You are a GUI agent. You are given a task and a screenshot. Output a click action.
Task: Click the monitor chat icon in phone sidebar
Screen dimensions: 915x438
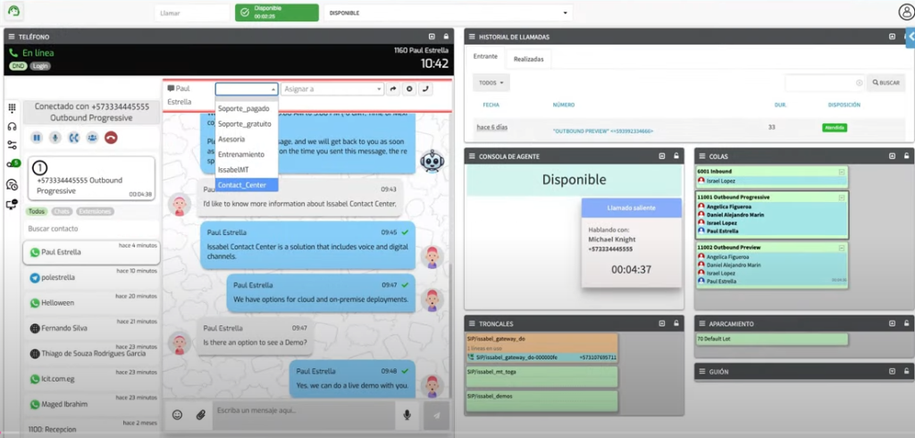tap(12, 205)
